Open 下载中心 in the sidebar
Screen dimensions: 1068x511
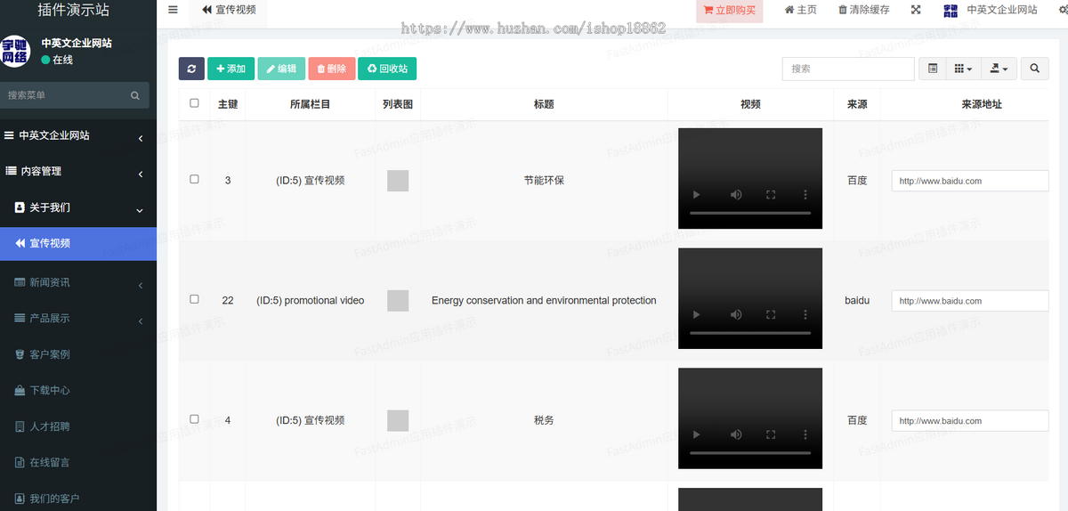(78, 390)
